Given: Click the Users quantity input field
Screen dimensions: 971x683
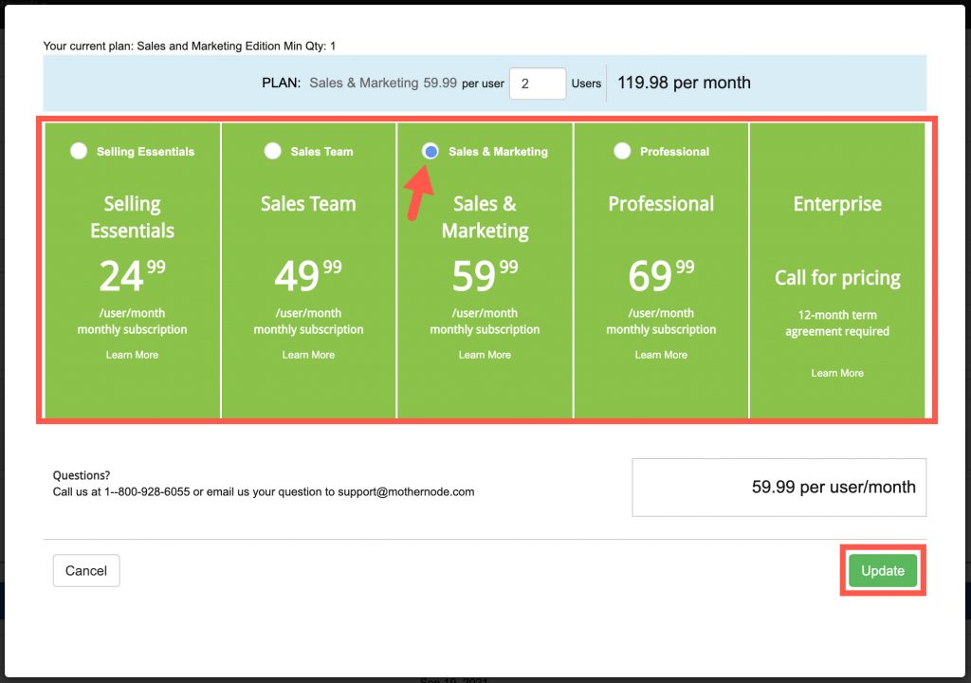Looking at the screenshot, I should pyautogui.click(x=538, y=83).
